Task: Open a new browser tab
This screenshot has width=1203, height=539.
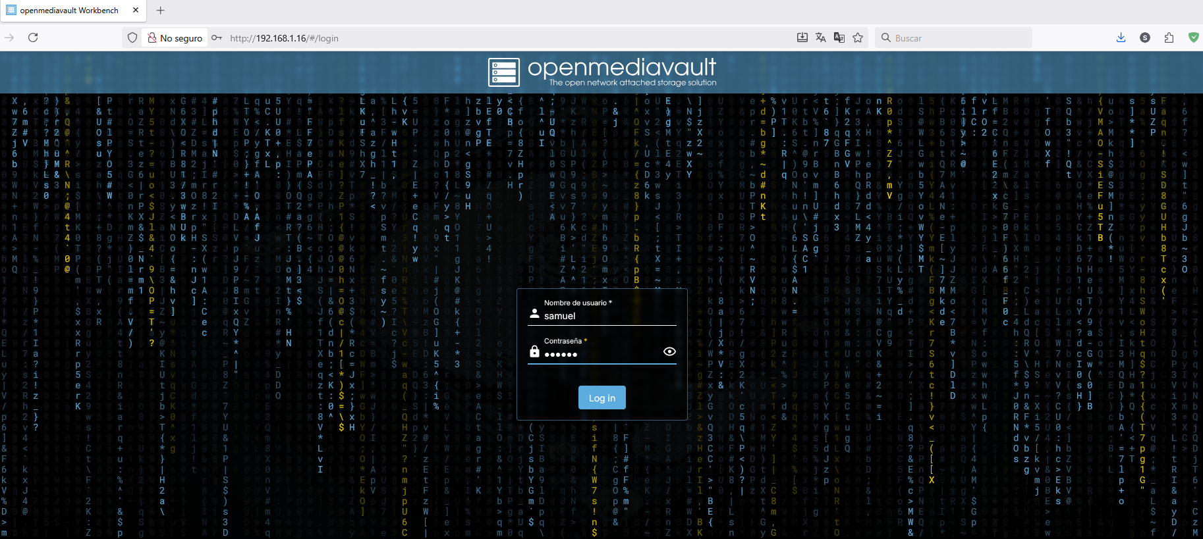Action: coord(160,10)
